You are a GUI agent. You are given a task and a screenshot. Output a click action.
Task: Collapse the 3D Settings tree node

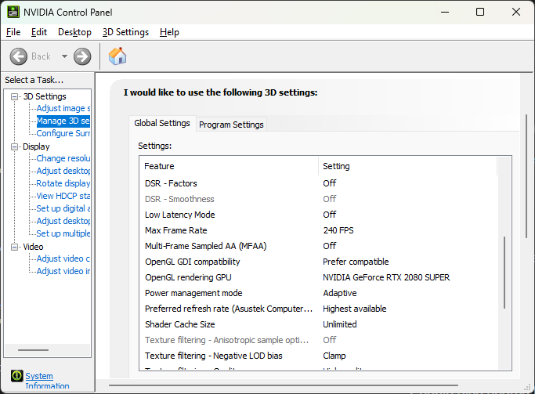tap(15, 96)
